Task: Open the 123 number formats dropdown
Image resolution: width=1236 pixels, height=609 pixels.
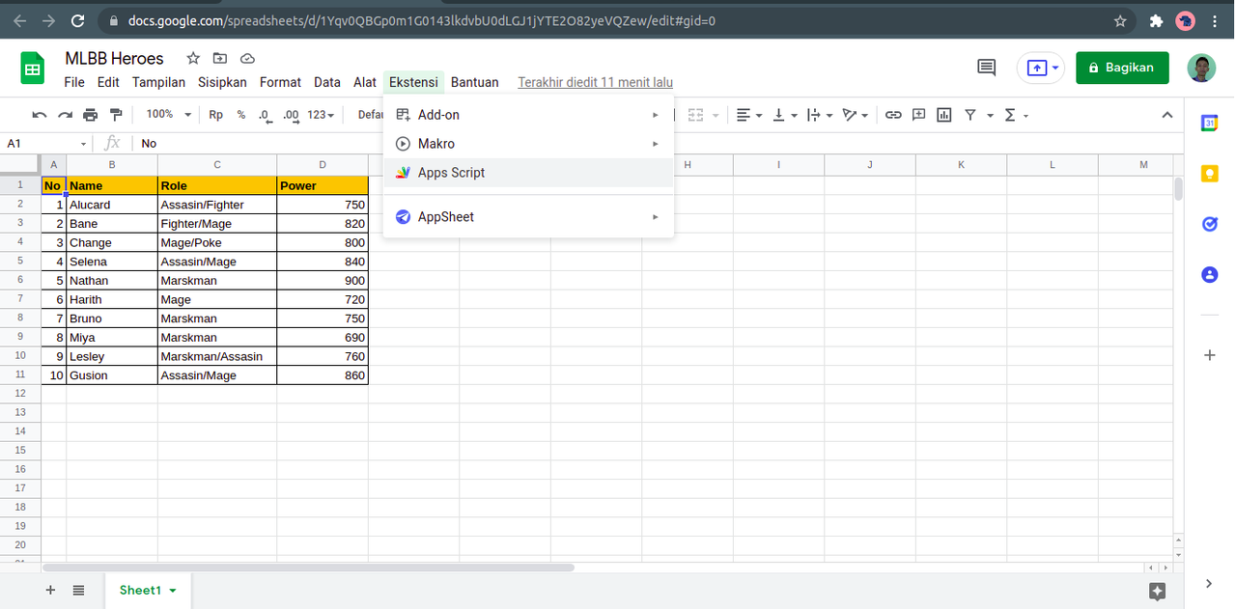Action: coord(321,115)
